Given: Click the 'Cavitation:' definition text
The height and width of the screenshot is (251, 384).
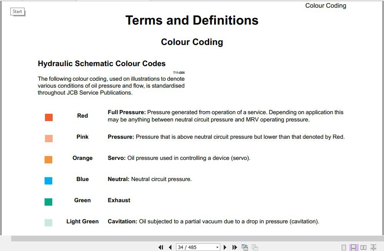Looking at the screenshot, I should 213,221.
